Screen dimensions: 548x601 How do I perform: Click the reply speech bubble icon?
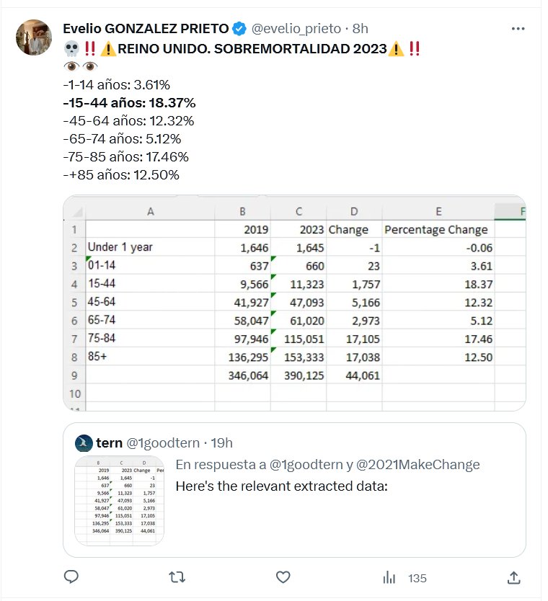[x=72, y=577]
